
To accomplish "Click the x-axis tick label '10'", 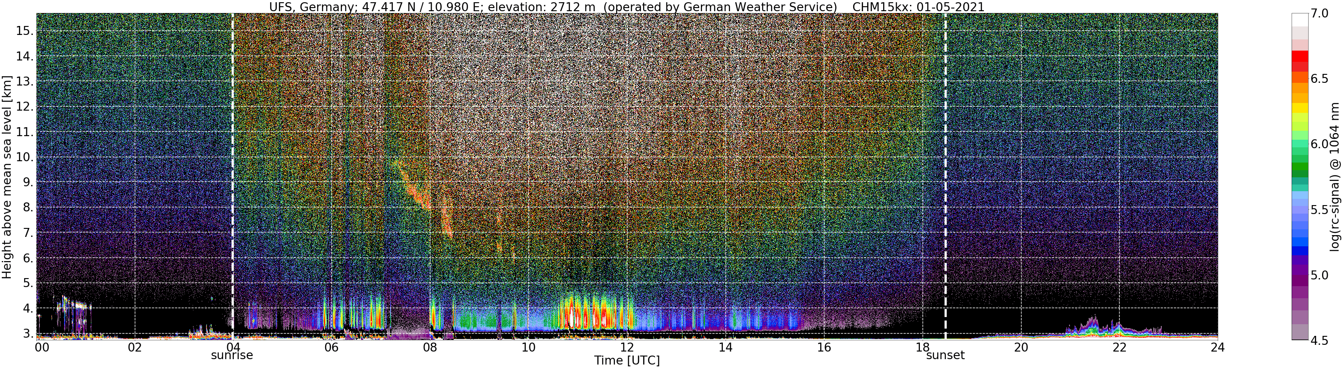I will pyautogui.click(x=528, y=347).
